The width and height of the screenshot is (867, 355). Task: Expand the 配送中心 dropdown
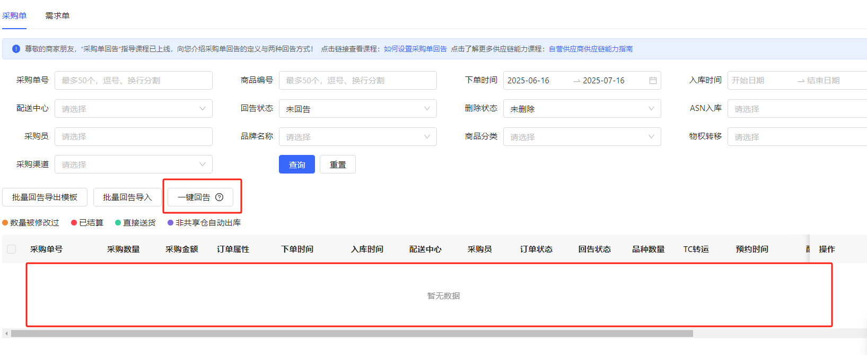click(x=133, y=109)
